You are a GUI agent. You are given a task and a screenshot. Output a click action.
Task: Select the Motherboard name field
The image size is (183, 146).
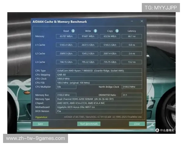tap(99, 107)
